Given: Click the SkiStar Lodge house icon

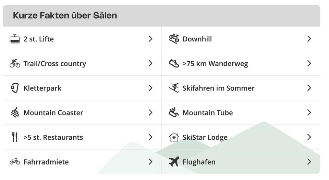Looking at the screenshot, I should (174, 137).
